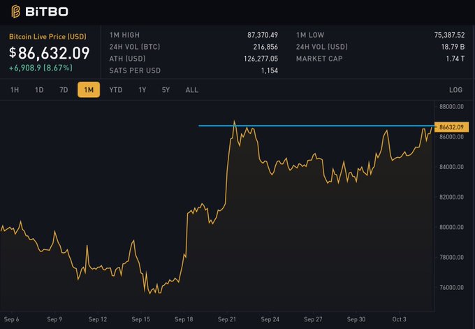Click the Sep 27 date axis label
The image size is (475, 329).
(x=313, y=319)
